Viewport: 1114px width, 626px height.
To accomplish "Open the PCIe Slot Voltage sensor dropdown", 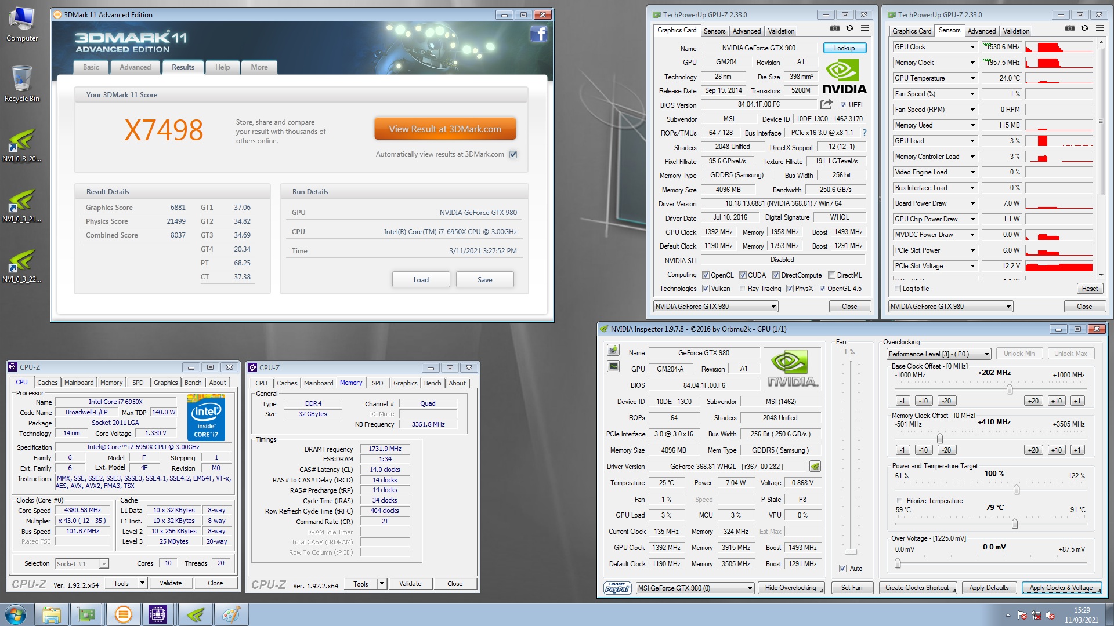I will 972,266.
